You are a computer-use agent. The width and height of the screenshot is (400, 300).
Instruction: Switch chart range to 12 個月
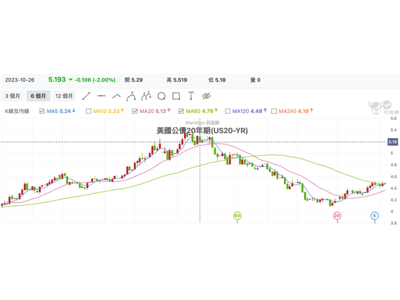tap(64, 96)
